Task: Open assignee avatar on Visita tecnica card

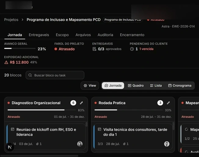Action: [167, 144]
